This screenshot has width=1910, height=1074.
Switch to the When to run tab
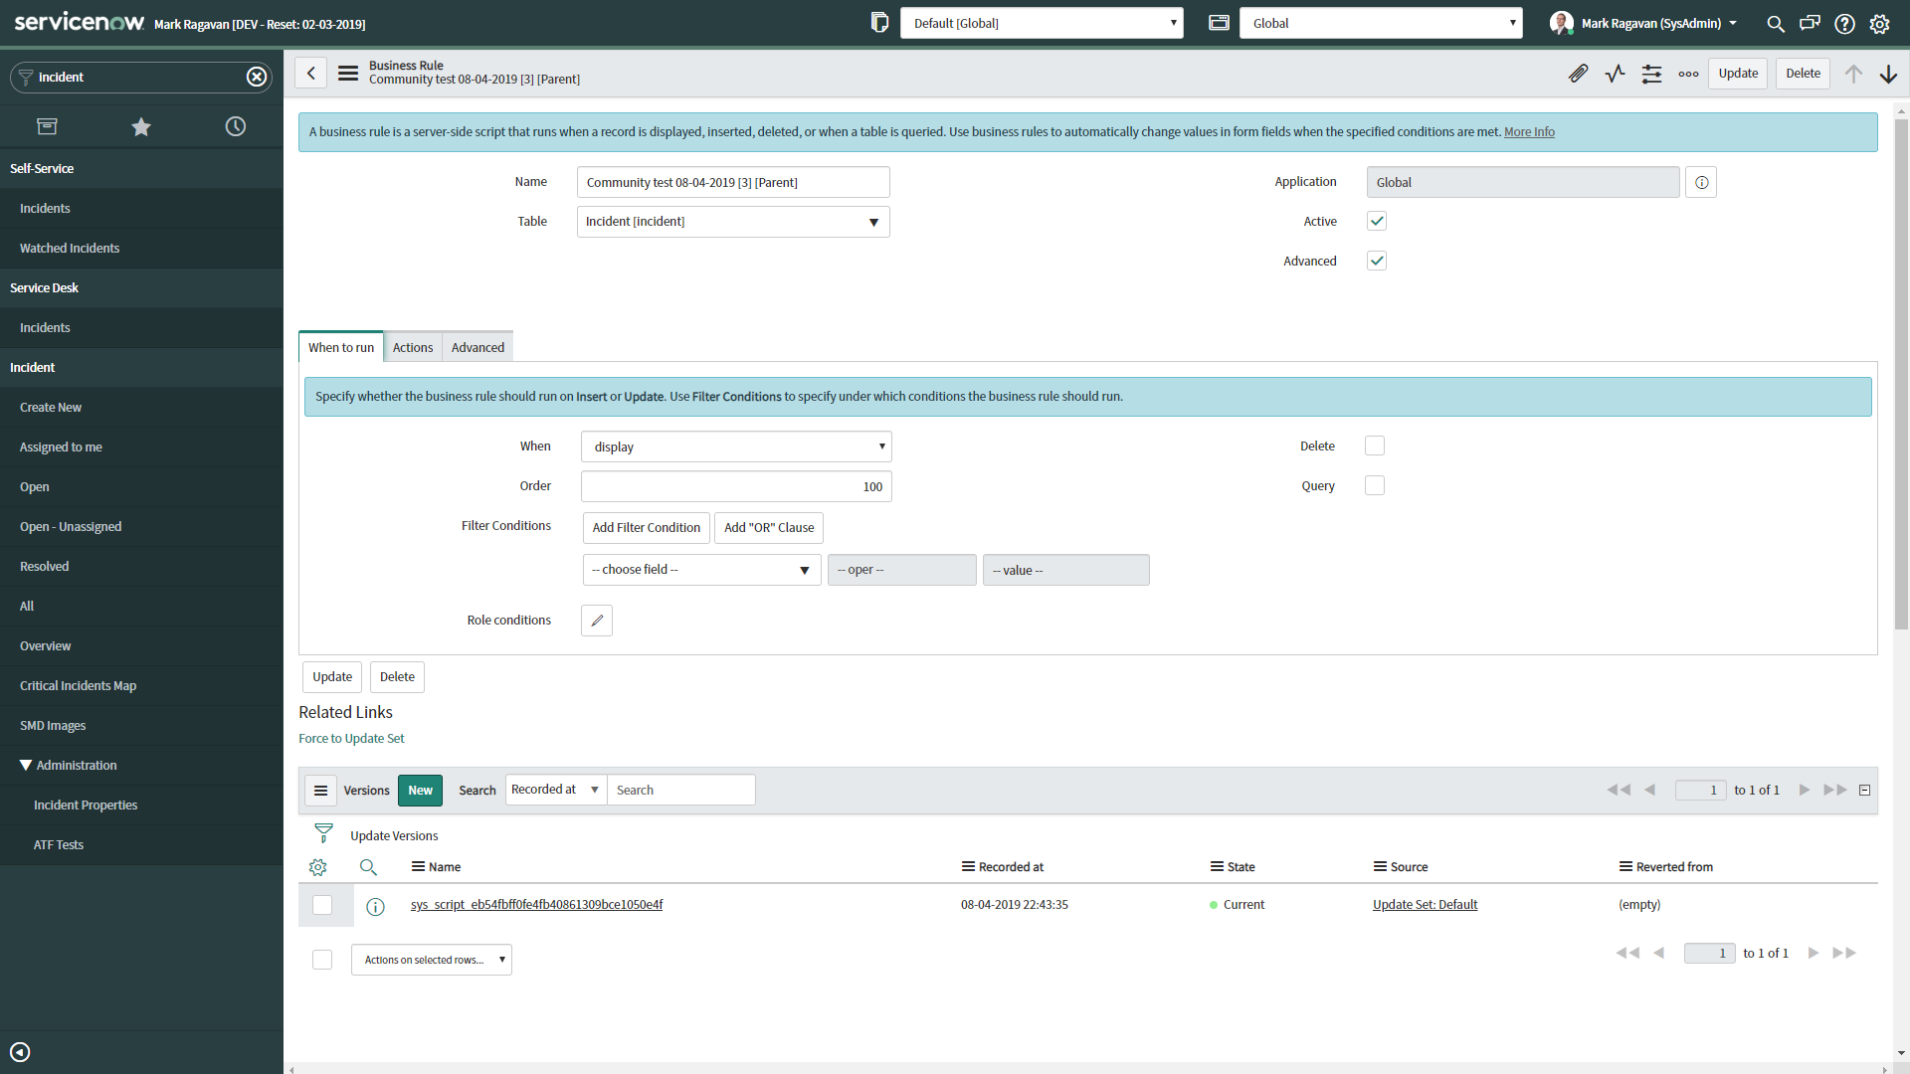click(341, 347)
